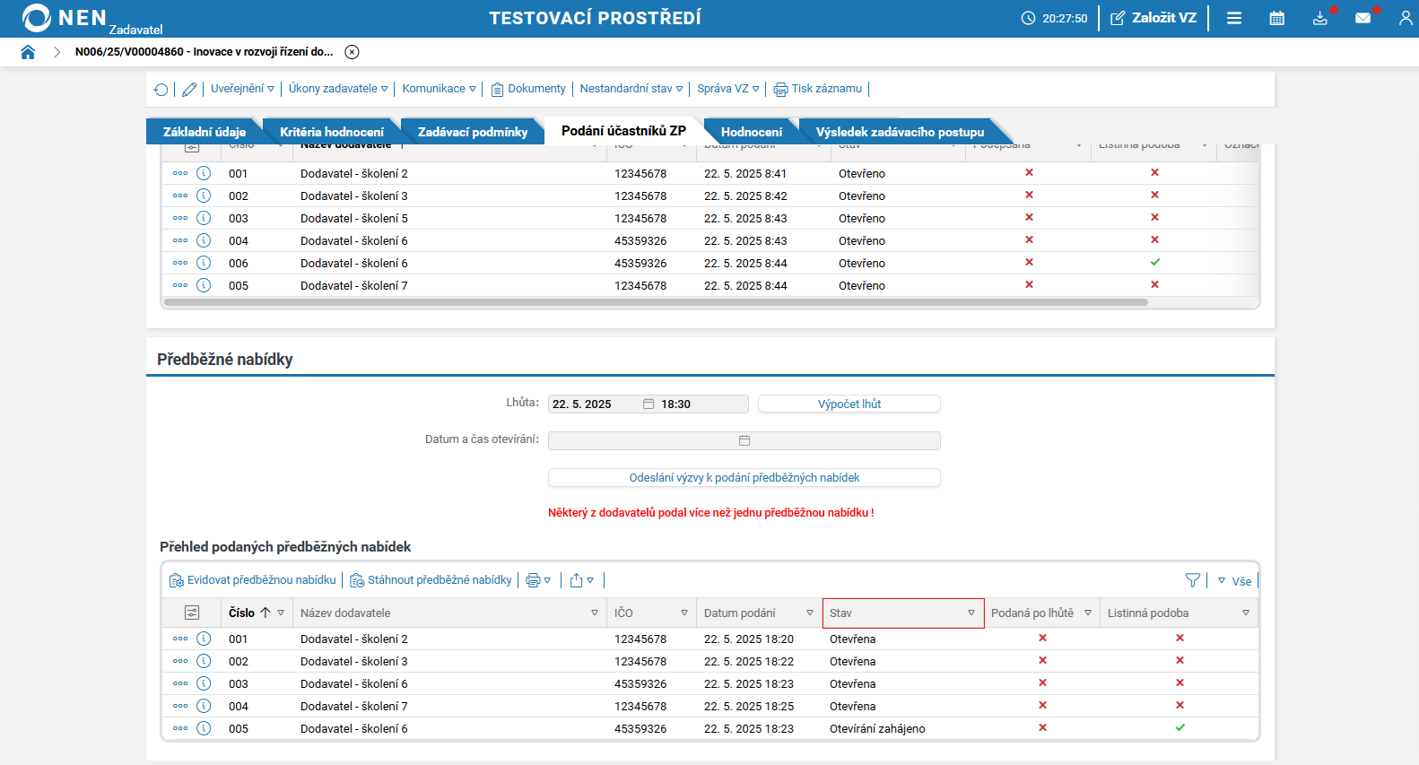1419x765 pixels.
Task: Click the pencil edit icon
Action: point(189,89)
